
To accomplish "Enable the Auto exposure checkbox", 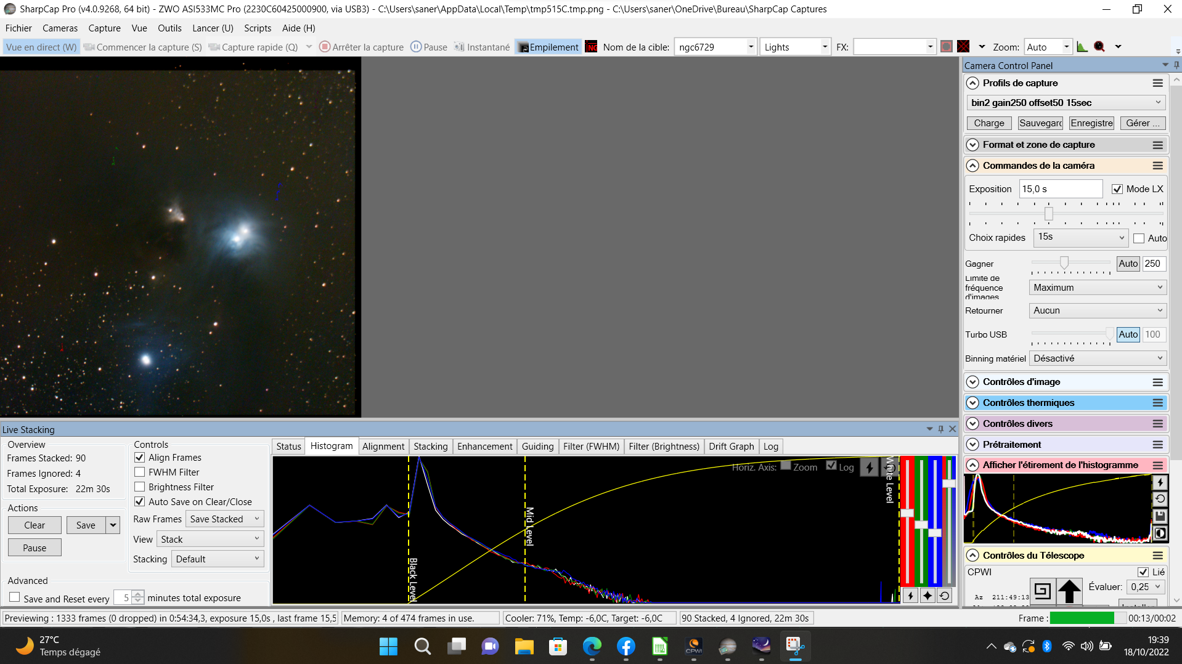I will (1139, 238).
